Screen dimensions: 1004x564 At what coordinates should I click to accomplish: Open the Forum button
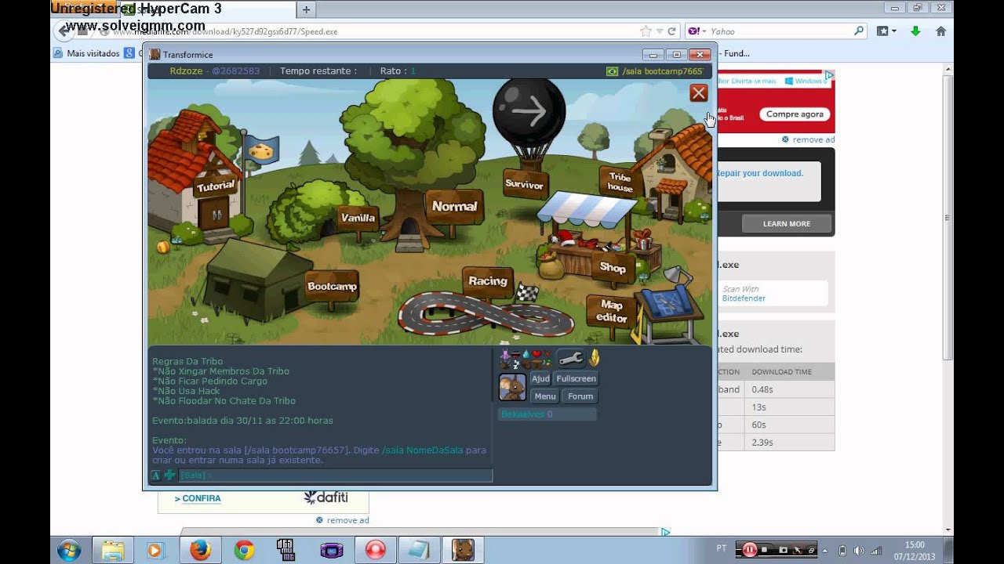tap(580, 396)
